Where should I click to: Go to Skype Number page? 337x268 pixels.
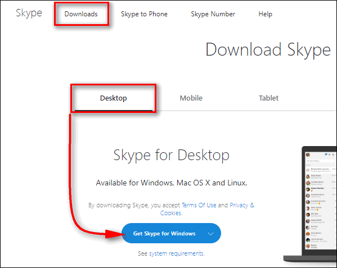[x=213, y=14]
